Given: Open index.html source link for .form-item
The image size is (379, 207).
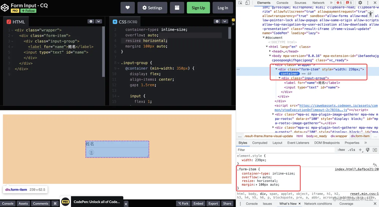Looking at the screenshot, I should (x=357, y=169).
